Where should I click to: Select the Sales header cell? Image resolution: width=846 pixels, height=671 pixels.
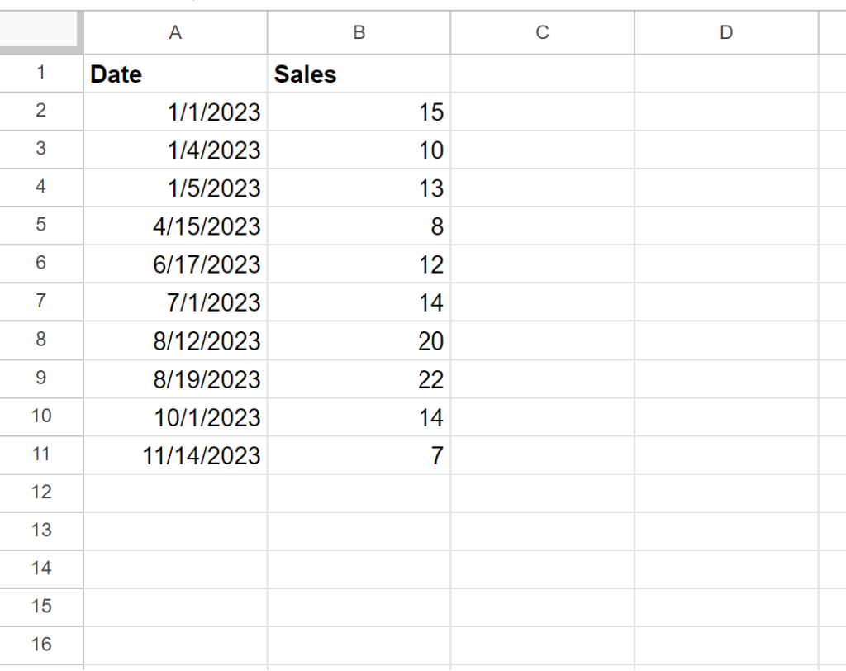(359, 74)
